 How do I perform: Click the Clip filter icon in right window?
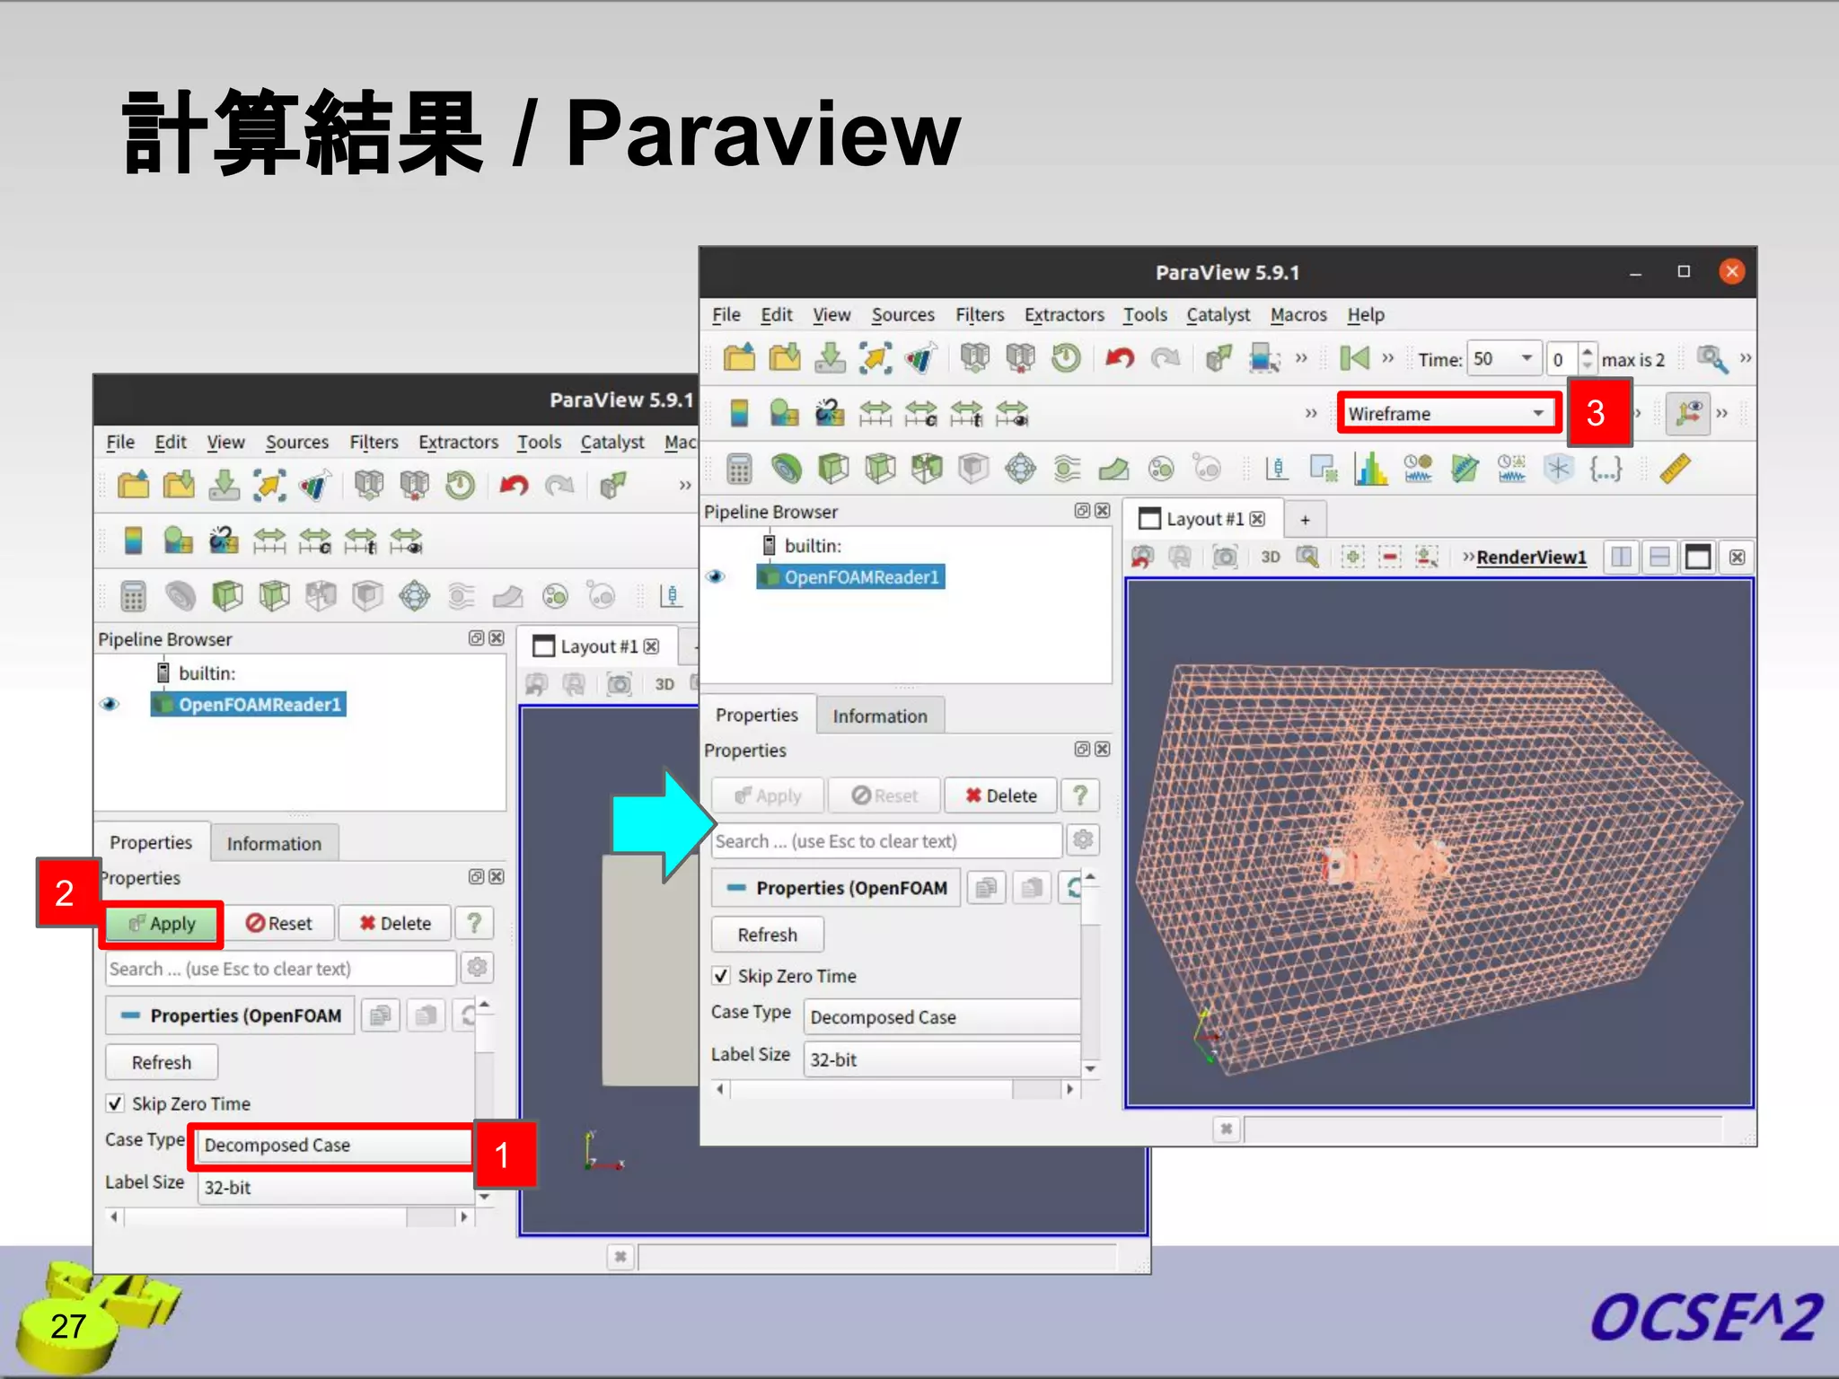[x=833, y=469]
